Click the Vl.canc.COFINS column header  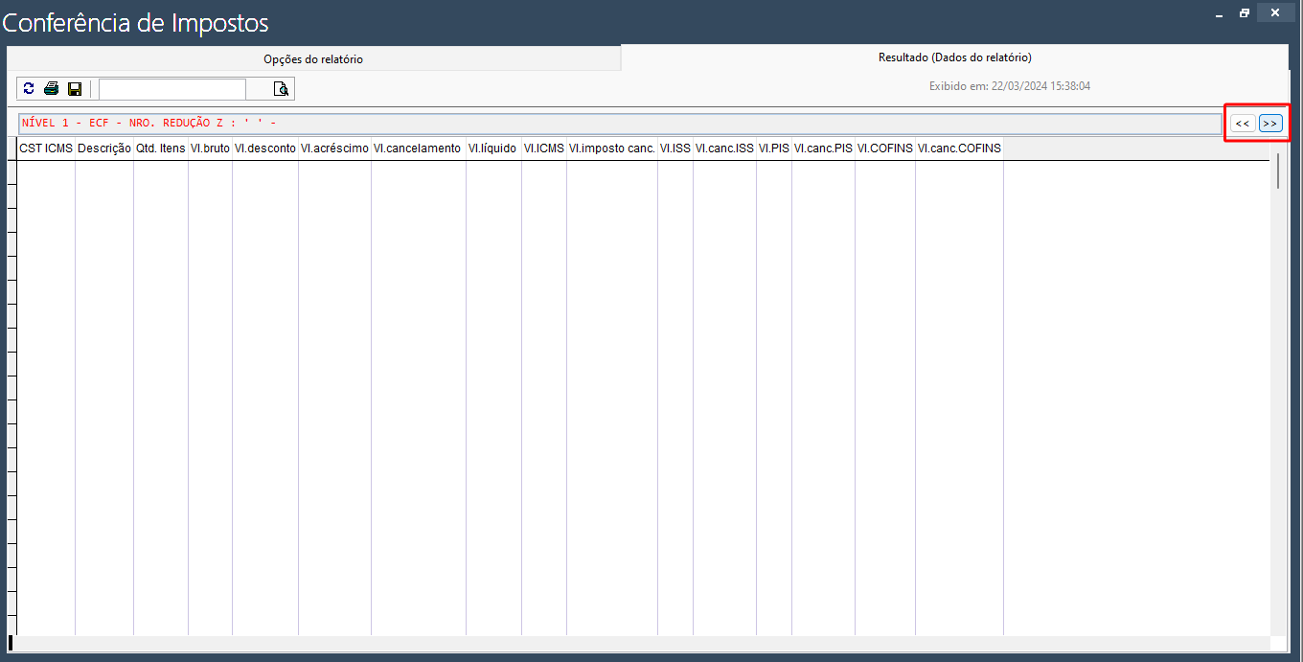(959, 148)
